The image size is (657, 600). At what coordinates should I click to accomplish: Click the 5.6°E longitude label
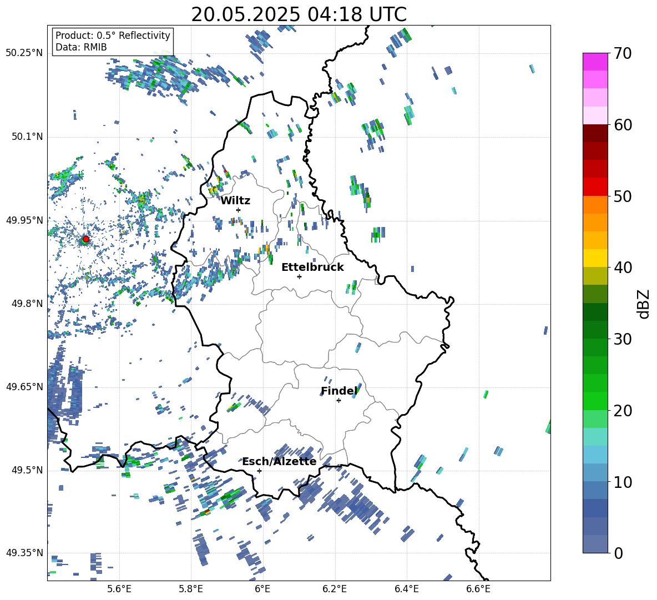coord(119,590)
